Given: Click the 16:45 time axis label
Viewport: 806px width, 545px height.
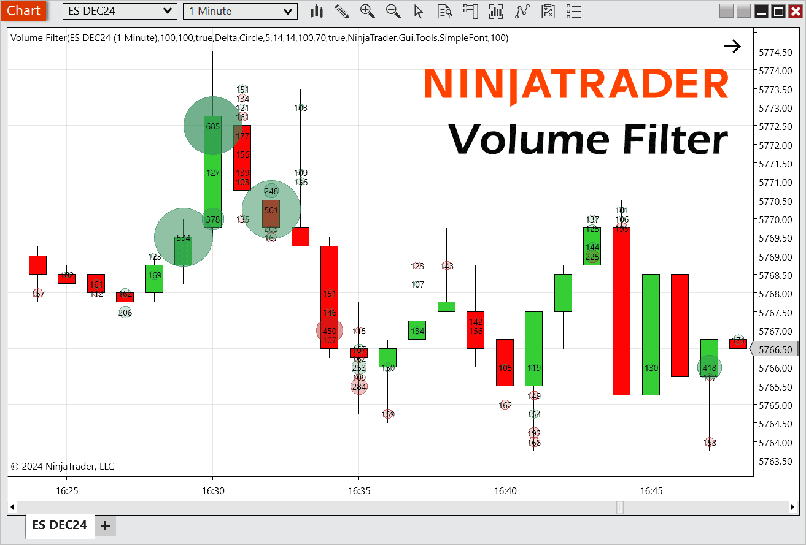Looking at the screenshot, I should coord(651,491).
